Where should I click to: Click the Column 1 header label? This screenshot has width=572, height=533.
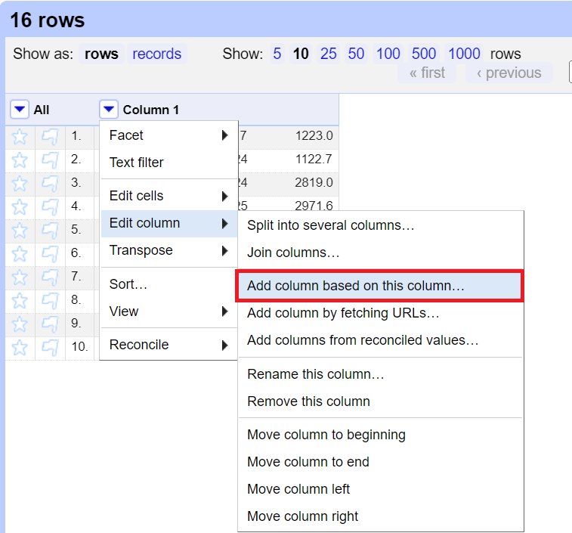[151, 110]
